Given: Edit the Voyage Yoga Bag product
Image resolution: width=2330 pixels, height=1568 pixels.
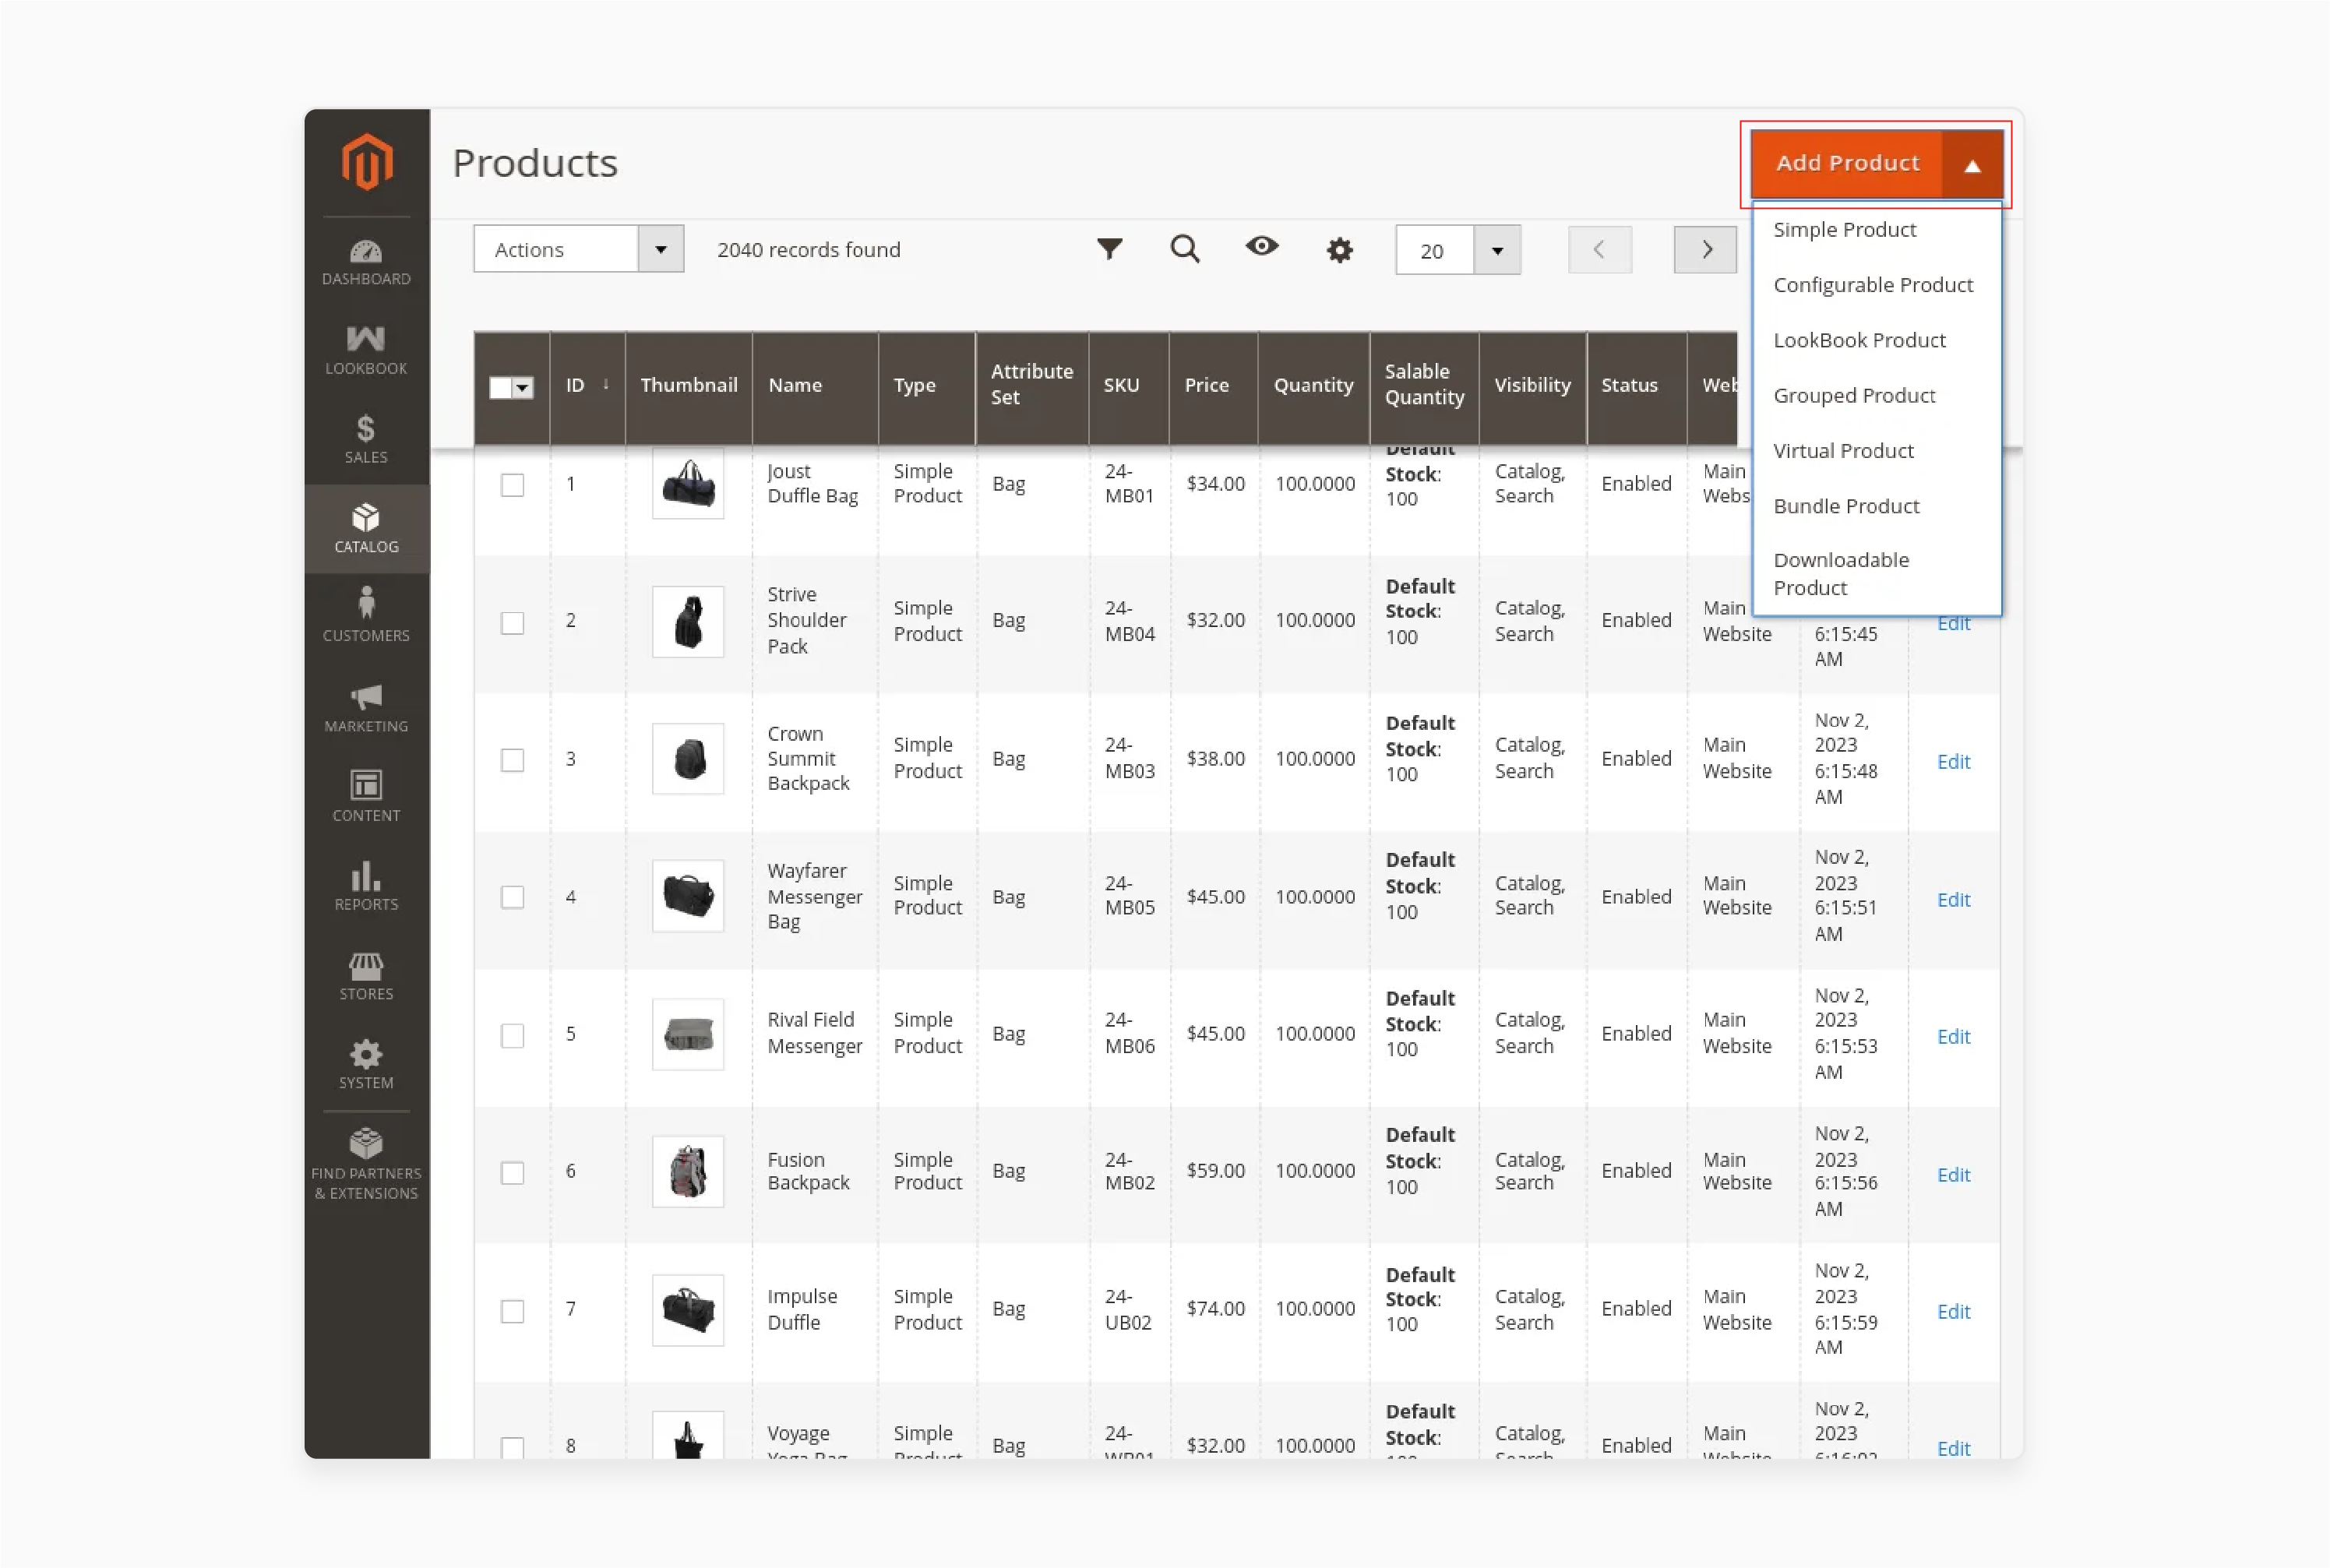Looking at the screenshot, I should tap(1953, 1448).
